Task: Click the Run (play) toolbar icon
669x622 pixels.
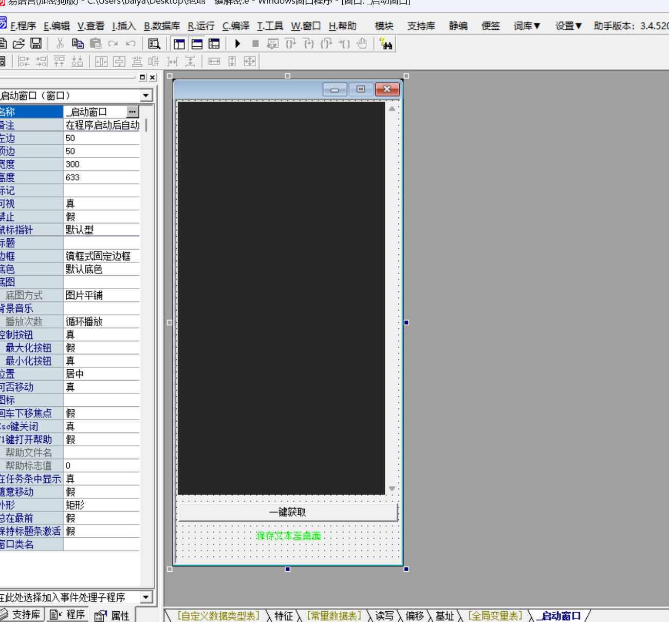Action: [237, 44]
